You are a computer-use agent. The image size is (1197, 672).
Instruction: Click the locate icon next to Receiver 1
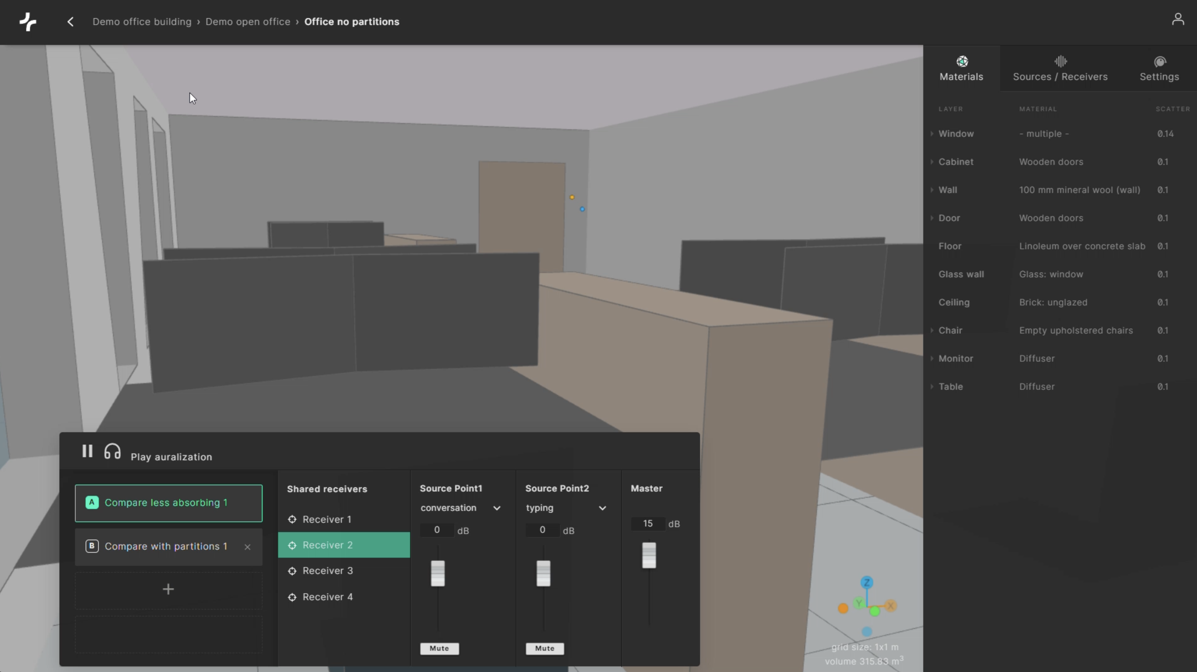292,519
